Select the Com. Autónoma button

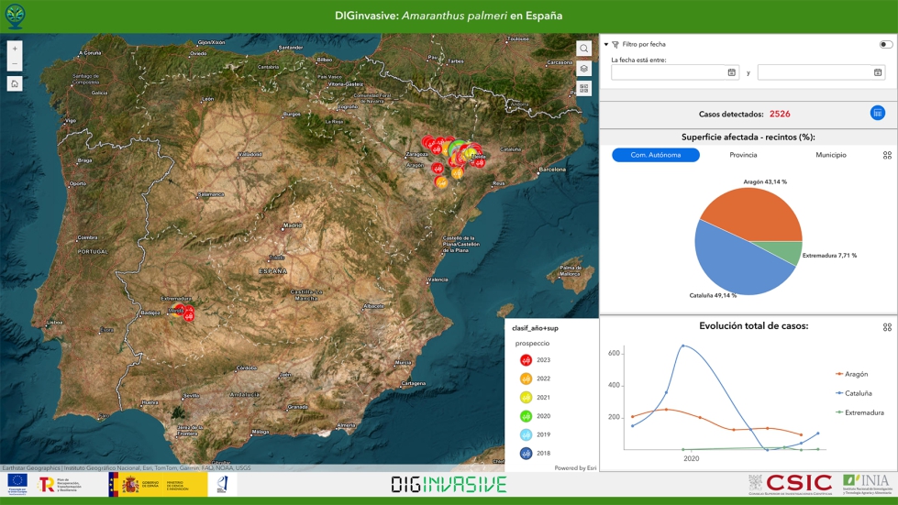click(656, 156)
